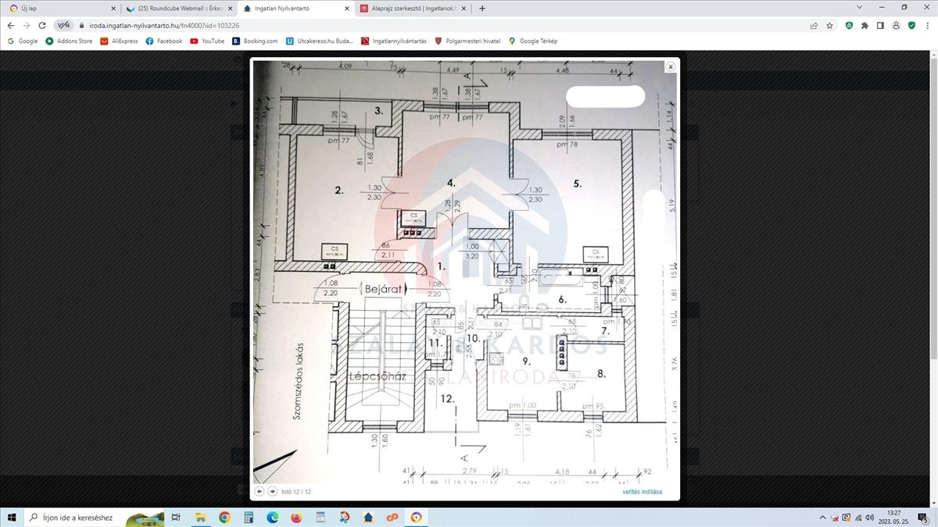
Task: Open the Ingatlannyilvántartás bookmark
Action: 394,41
